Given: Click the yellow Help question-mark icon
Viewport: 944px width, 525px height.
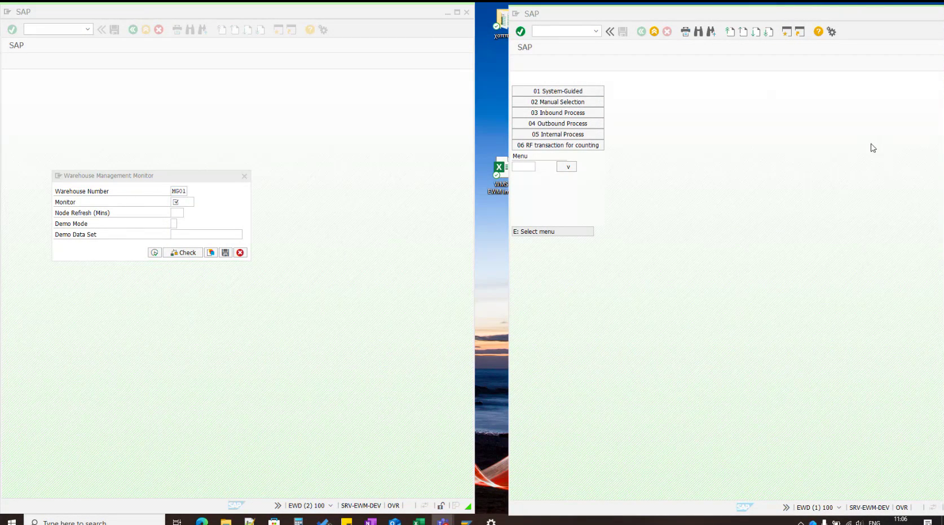Looking at the screenshot, I should 310,29.
